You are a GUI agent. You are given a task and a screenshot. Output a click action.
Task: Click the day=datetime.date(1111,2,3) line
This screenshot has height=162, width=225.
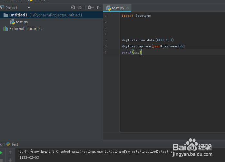148,40
